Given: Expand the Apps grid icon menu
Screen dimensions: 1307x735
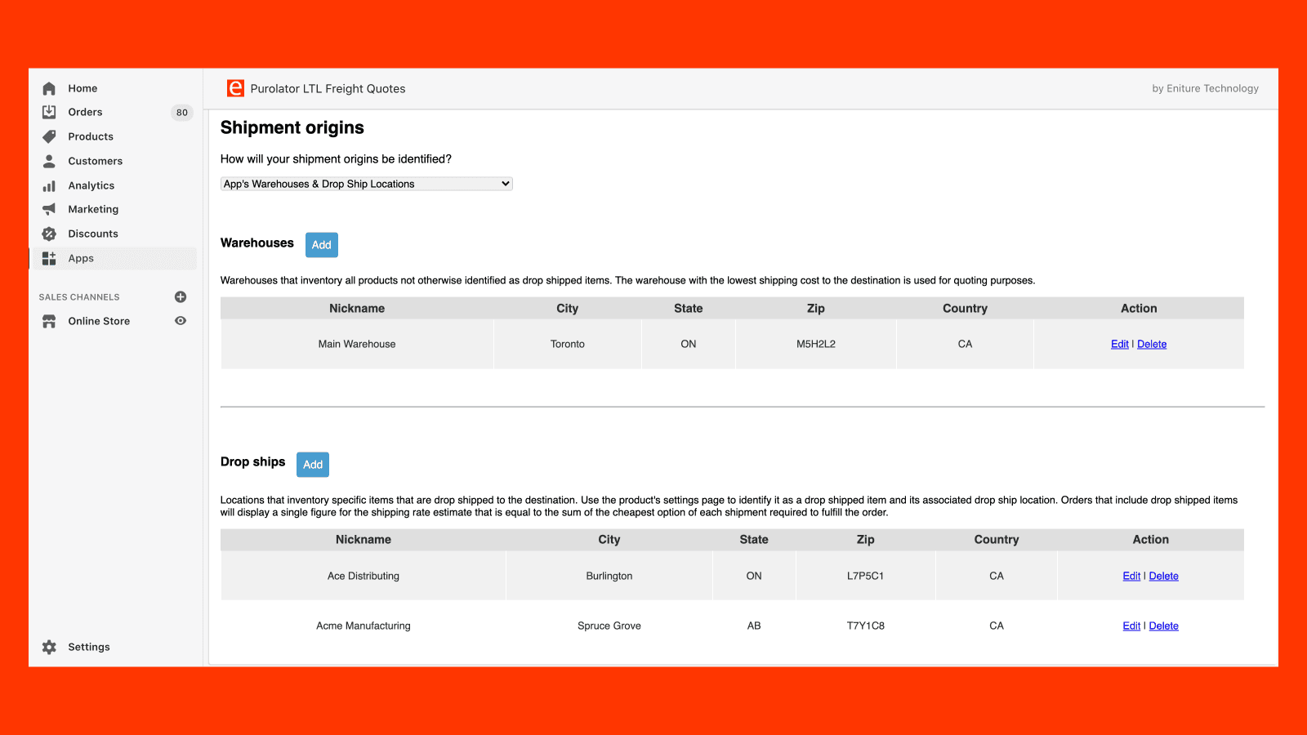Looking at the screenshot, I should click(x=49, y=258).
